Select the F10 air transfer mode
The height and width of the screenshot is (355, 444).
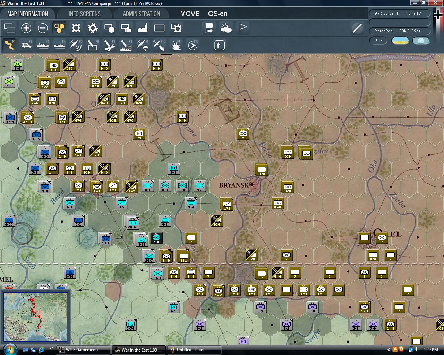(x=159, y=45)
